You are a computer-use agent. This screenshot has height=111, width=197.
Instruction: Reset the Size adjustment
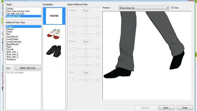tap(86, 73)
